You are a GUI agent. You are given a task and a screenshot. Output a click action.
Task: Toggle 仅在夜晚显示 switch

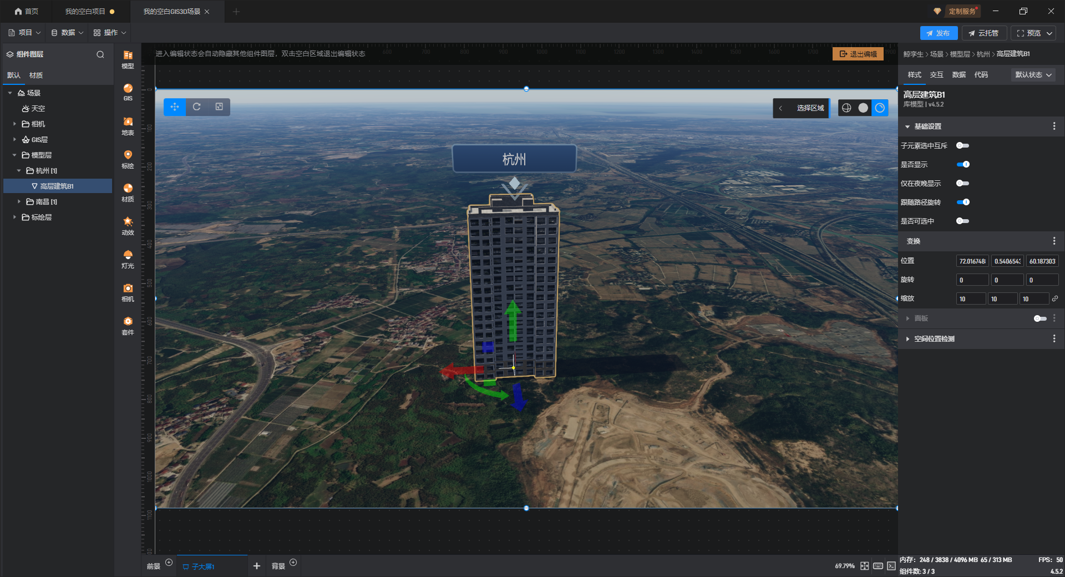[x=962, y=183]
